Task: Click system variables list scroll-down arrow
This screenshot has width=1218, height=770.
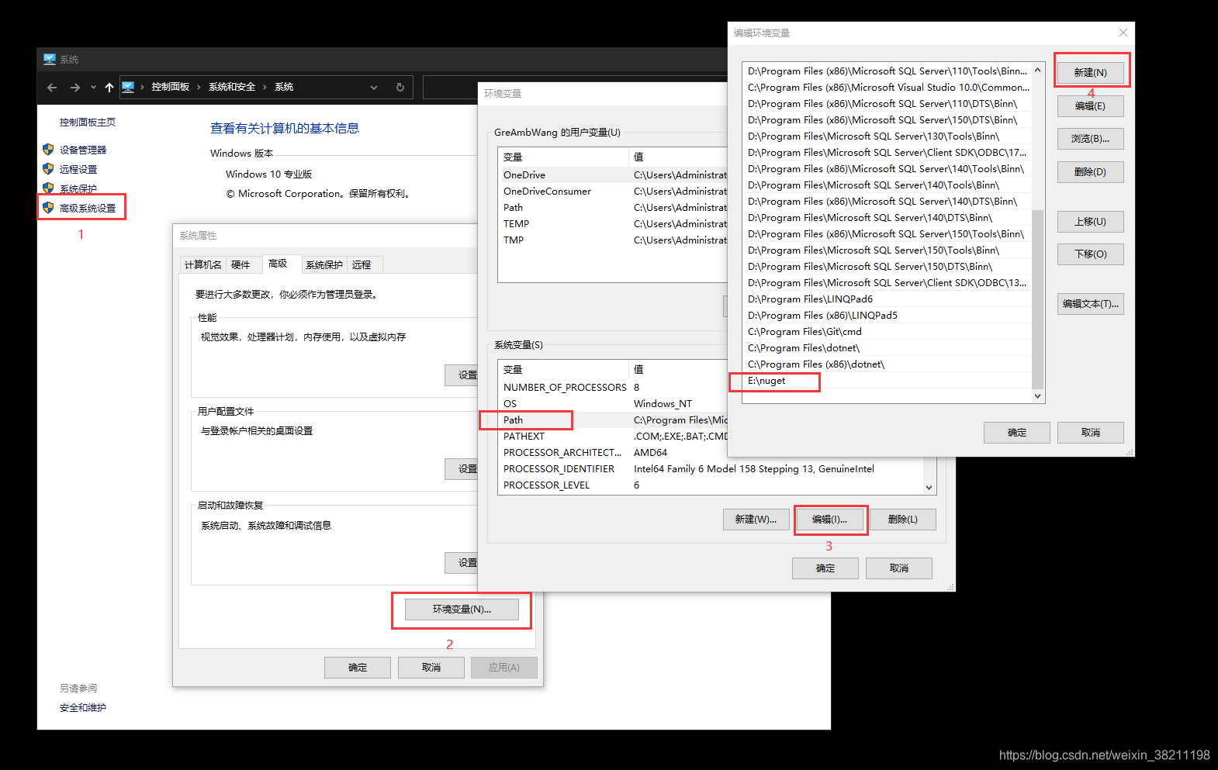Action: [x=929, y=488]
